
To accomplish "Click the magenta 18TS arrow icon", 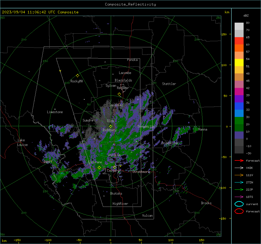I will 239,197.
